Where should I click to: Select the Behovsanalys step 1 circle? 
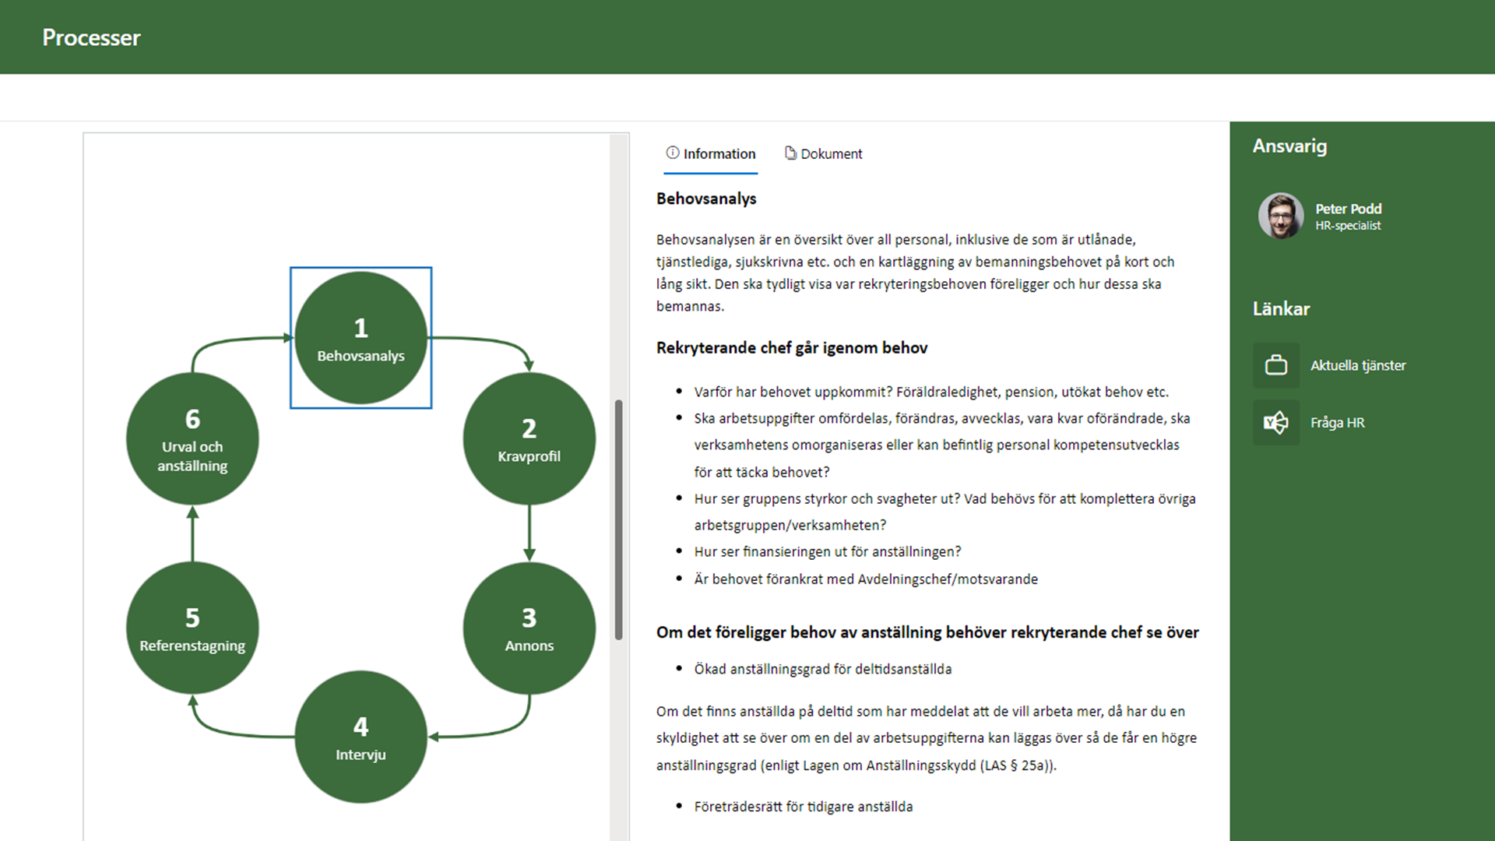pyautogui.click(x=361, y=338)
